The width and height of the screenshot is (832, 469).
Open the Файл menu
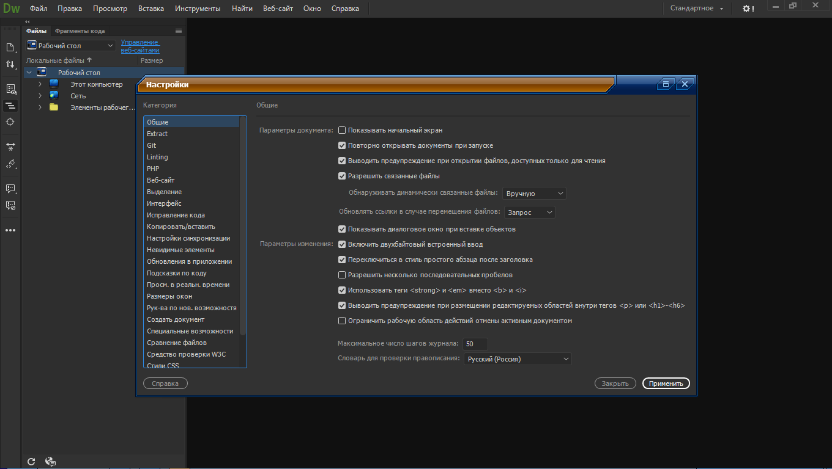pos(39,9)
